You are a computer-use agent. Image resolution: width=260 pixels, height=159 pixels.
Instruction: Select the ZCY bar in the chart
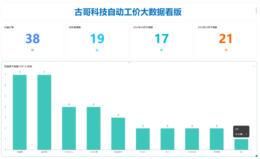tap(168, 139)
